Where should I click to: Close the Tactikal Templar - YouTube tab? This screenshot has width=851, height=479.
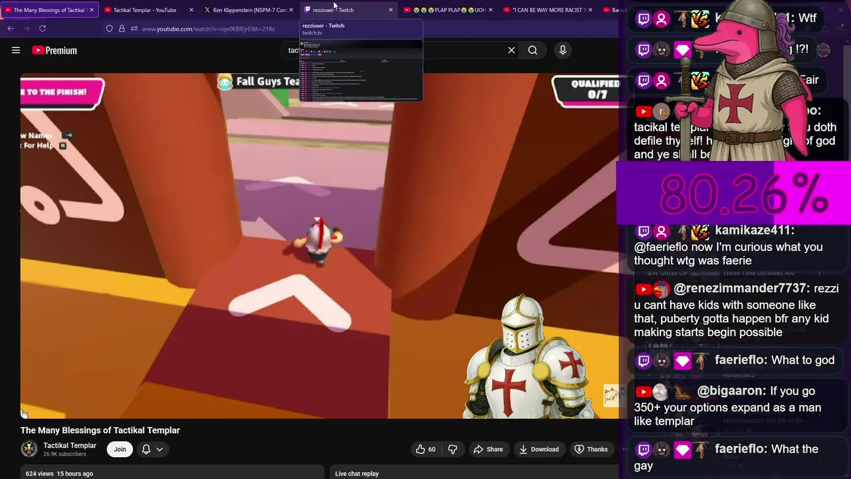click(191, 10)
